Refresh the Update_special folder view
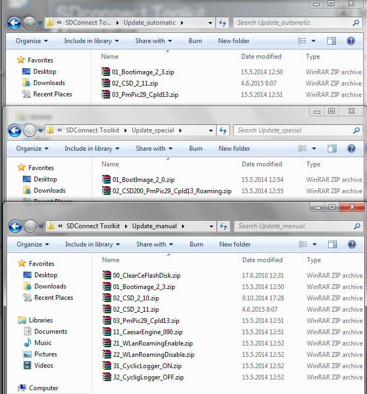 [223, 130]
